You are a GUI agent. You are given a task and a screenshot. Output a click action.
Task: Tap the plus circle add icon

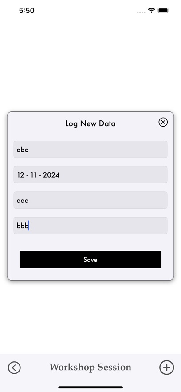tap(166, 368)
